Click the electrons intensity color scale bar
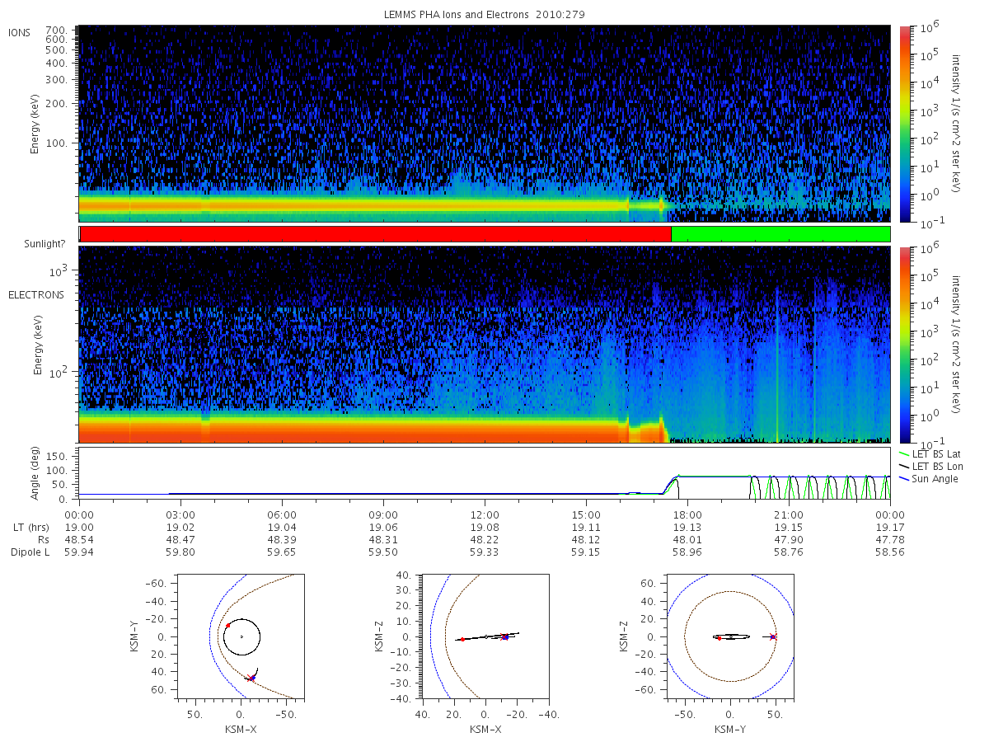The image size is (989, 742). point(904,345)
